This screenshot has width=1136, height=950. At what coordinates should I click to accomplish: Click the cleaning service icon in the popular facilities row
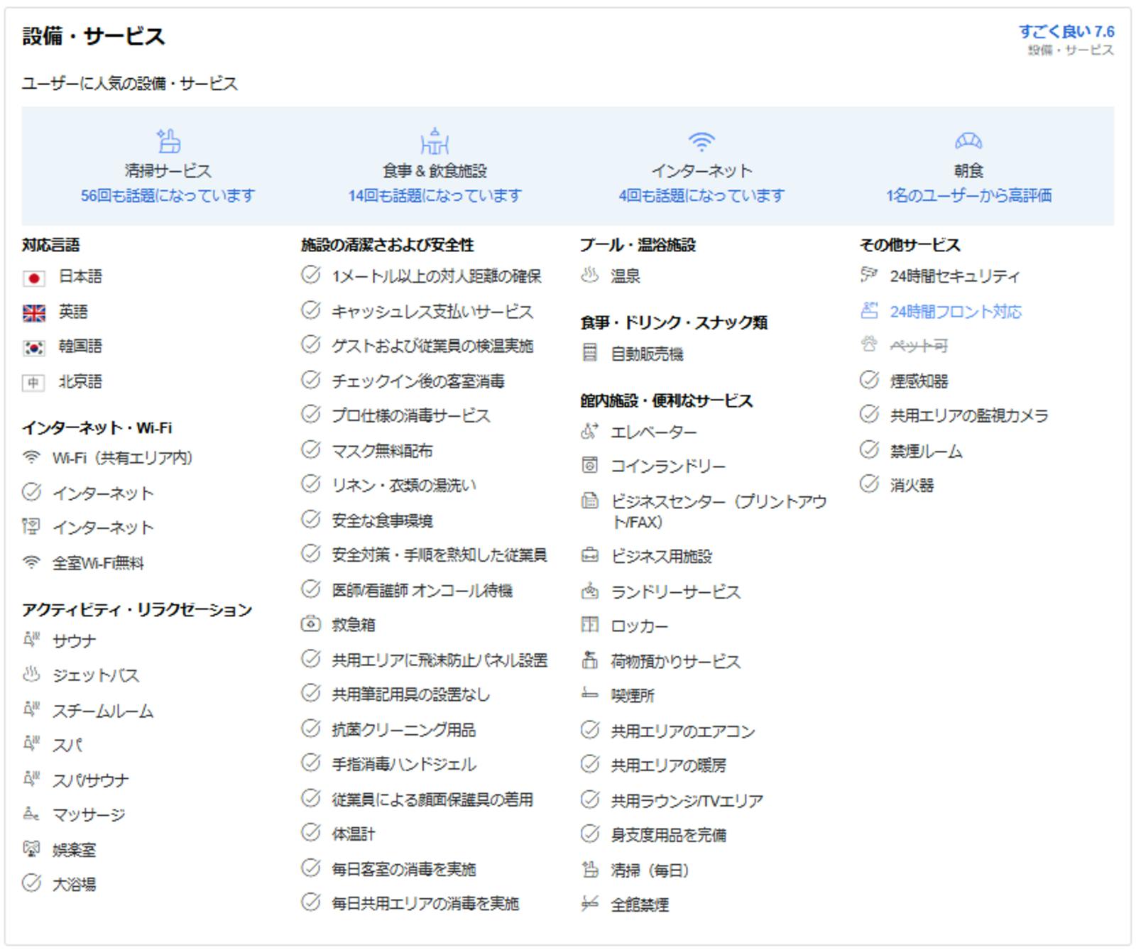pyautogui.click(x=168, y=141)
